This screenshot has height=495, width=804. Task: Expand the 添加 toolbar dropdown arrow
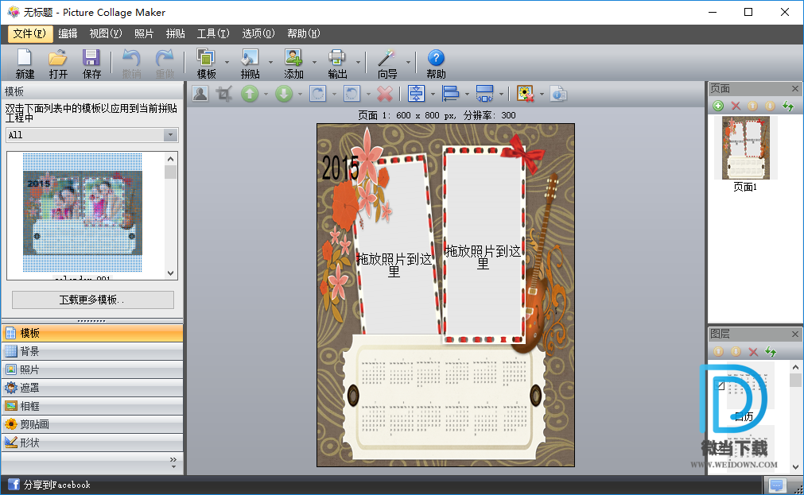(x=314, y=63)
